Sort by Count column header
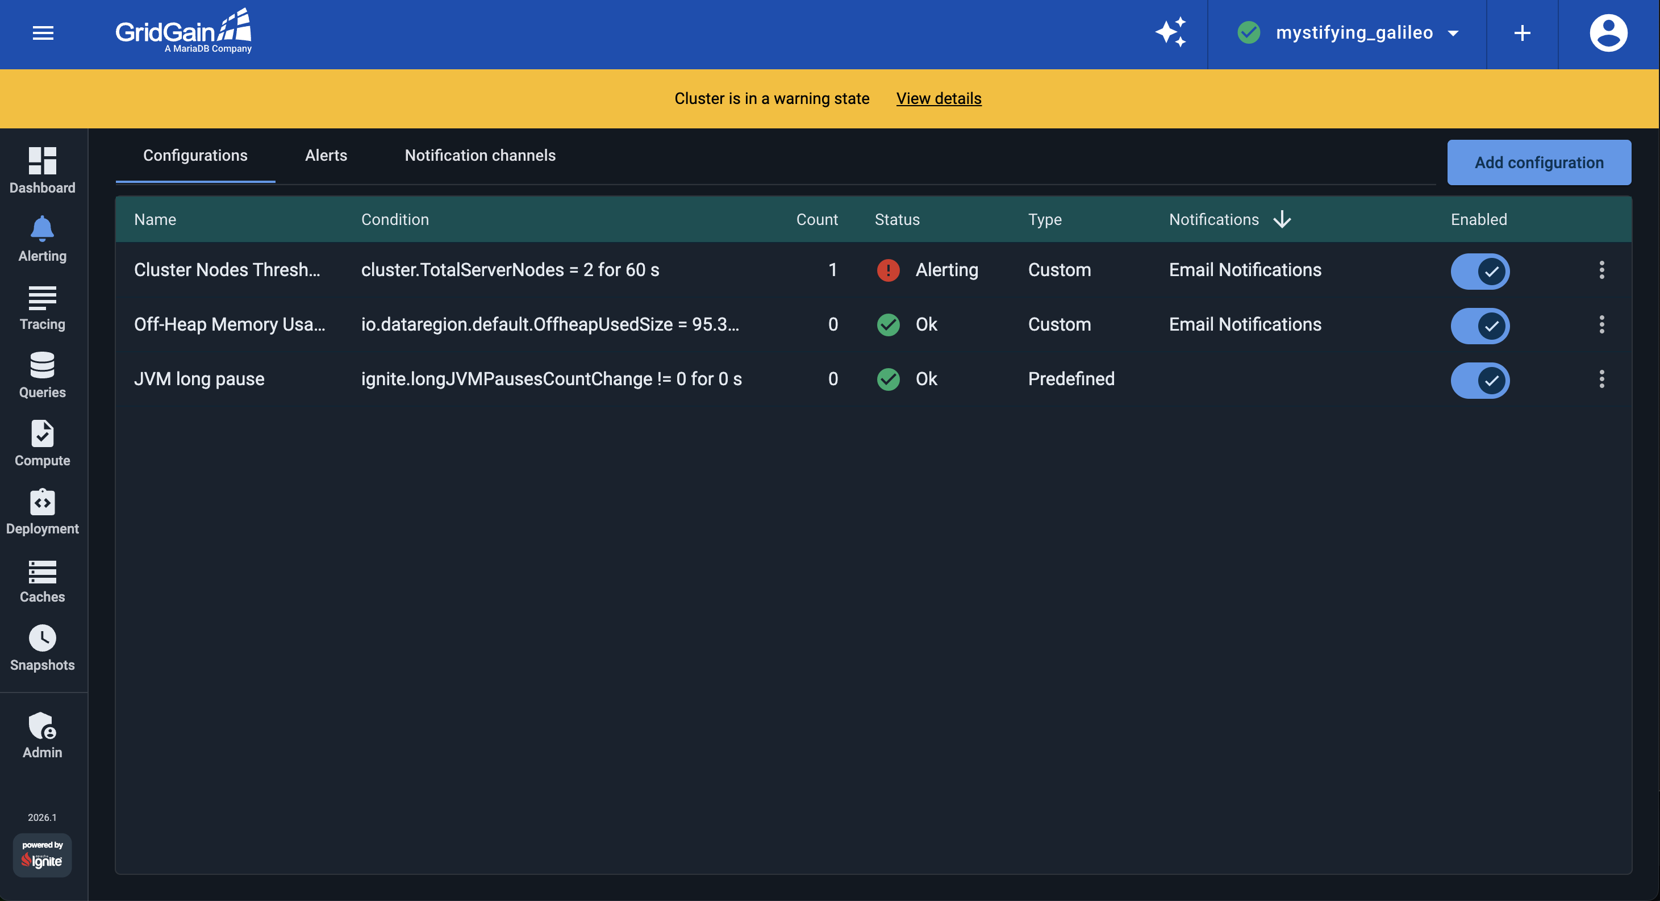The height and width of the screenshot is (901, 1660). (817, 219)
